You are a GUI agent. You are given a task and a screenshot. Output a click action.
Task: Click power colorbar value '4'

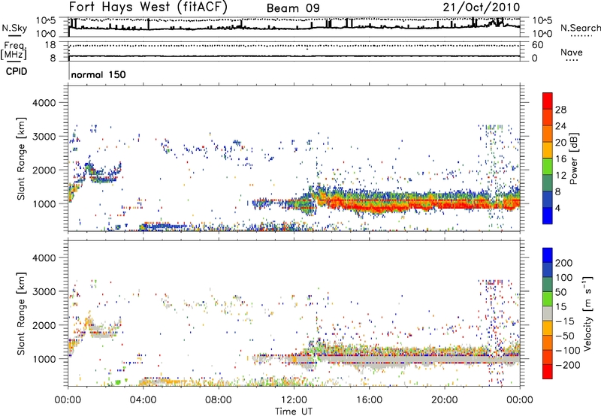point(558,208)
